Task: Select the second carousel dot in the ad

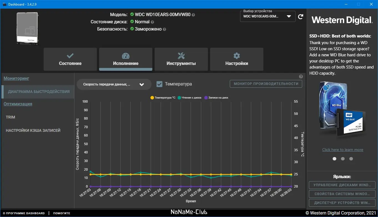Action: coord(343,159)
